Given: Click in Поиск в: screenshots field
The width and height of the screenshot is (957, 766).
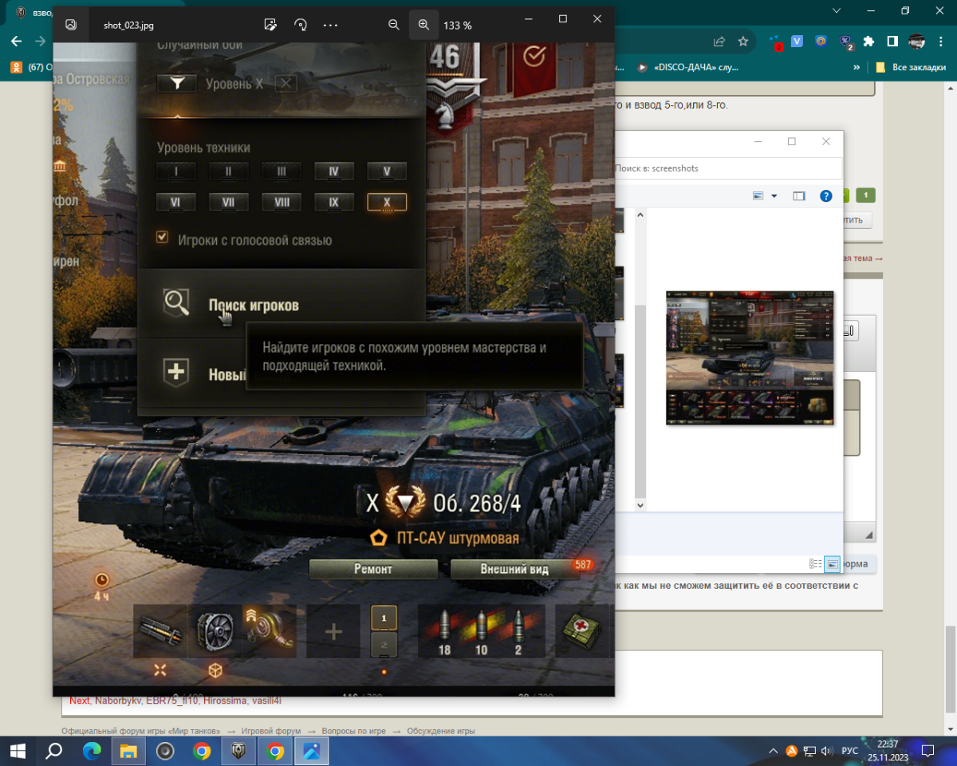Looking at the screenshot, I should (727, 168).
